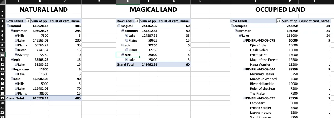
Task: Select the Djinn Biljka cell
Action: pos(255,45)
